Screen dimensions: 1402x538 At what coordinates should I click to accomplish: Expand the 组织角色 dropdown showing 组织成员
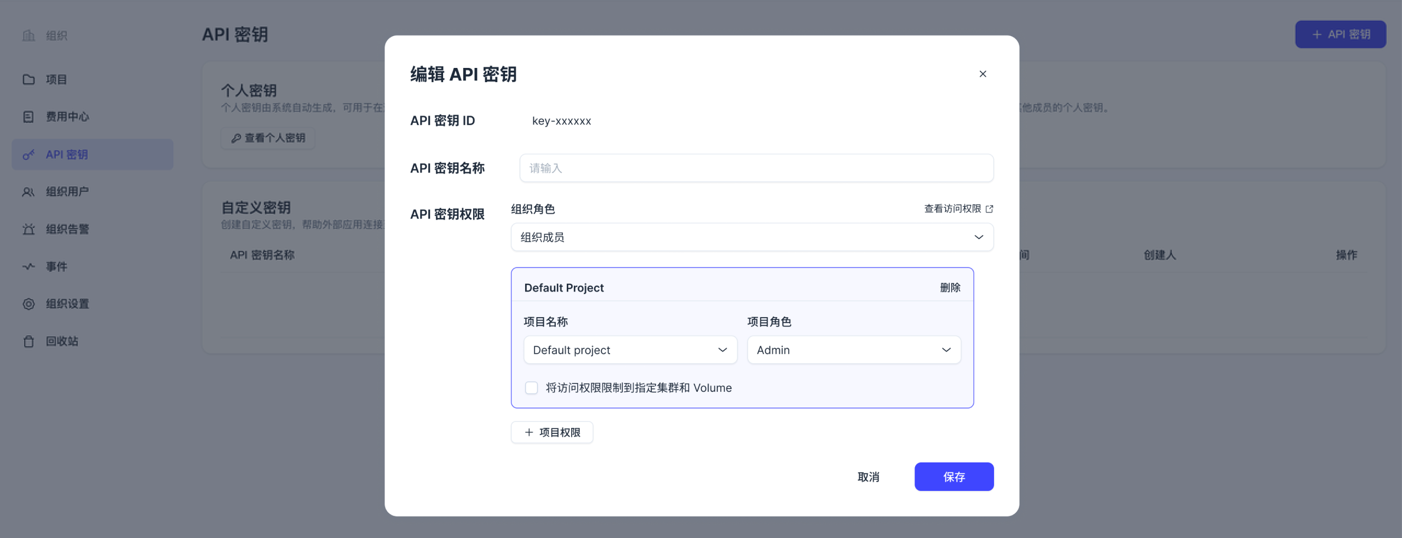click(x=751, y=237)
